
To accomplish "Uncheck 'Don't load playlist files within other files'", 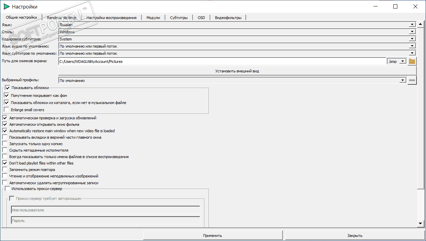I will tap(5, 163).
